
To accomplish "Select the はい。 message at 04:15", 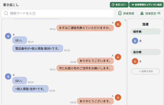I will (20, 40).
